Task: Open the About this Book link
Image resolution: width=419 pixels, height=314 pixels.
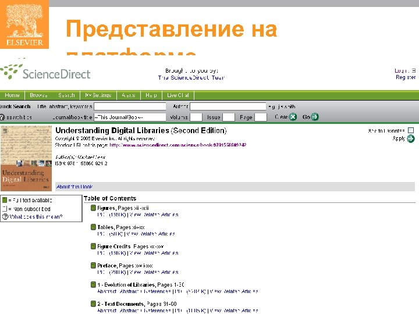Action: click(x=74, y=187)
